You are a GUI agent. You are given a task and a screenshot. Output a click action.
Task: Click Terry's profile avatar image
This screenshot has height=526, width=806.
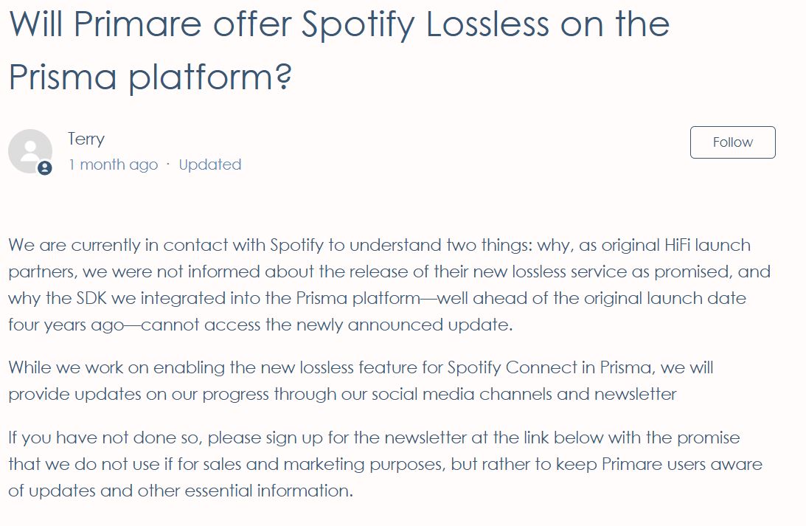[x=29, y=150]
